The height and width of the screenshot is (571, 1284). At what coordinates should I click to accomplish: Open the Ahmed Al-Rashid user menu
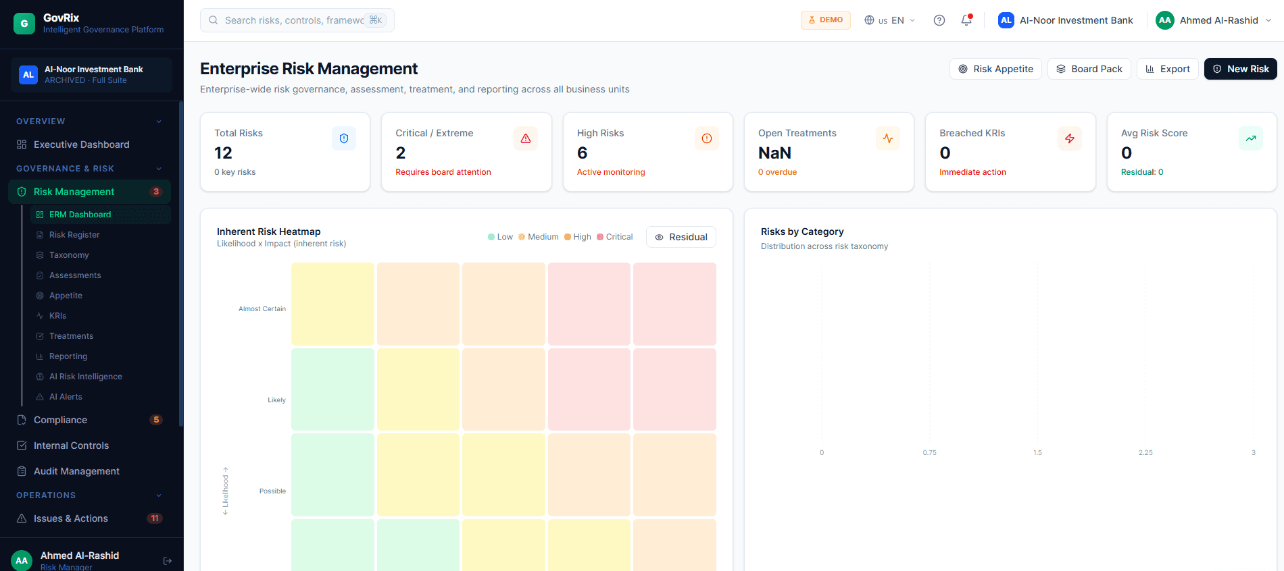pos(1215,20)
